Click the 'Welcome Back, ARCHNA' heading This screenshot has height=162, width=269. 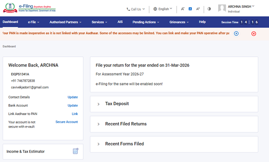click(x=33, y=65)
